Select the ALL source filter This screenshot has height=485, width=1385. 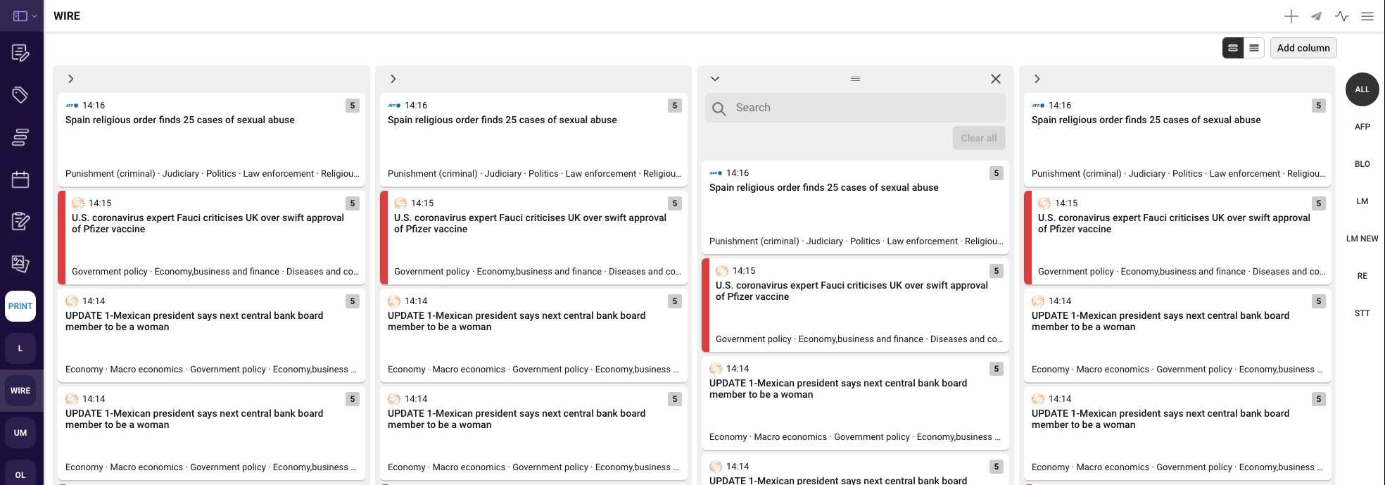click(1362, 89)
